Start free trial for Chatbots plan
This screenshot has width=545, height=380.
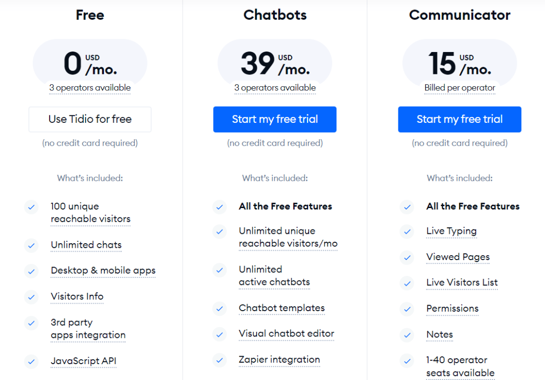tap(274, 119)
